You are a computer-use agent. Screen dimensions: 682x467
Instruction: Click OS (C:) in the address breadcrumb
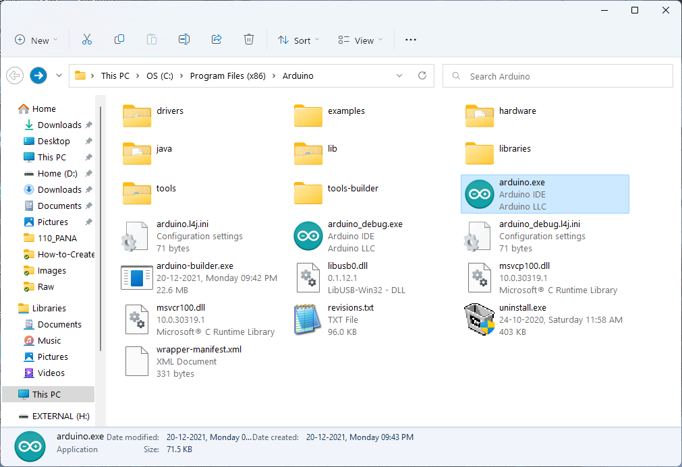coord(160,75)
